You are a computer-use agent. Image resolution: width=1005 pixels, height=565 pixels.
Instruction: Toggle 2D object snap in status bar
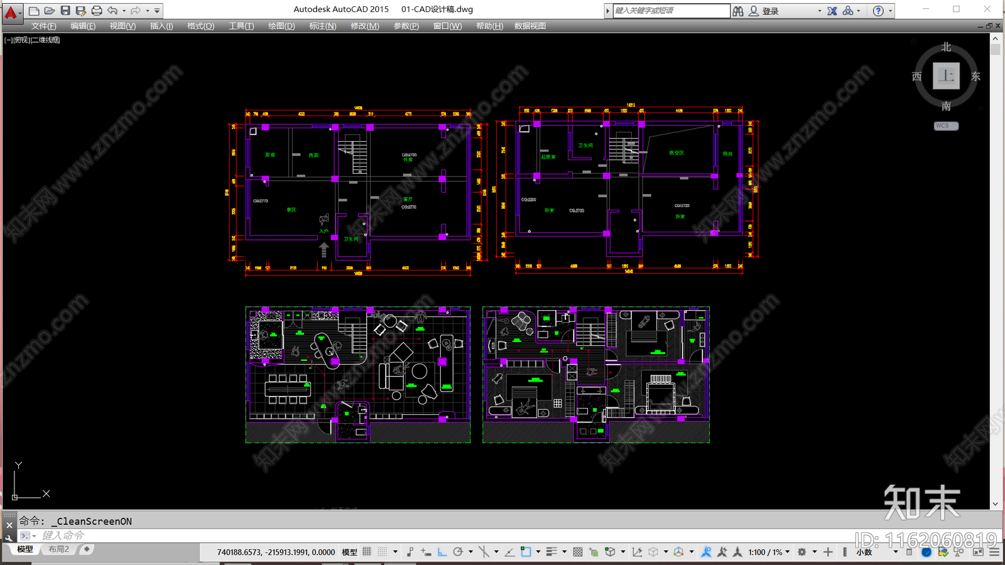click(526, 552)
